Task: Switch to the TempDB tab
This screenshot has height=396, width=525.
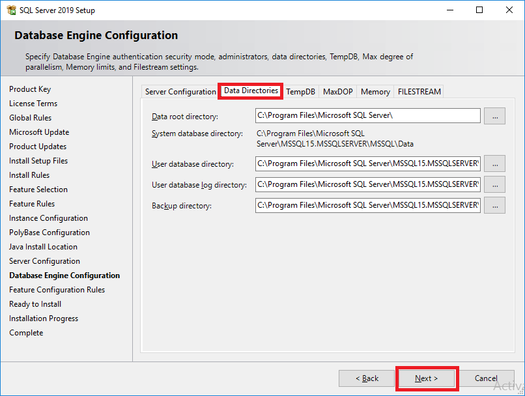Action: tap(300, 92)
